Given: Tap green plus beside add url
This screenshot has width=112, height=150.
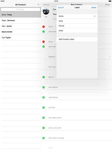Looking at the screenshot, I should 43,77.
